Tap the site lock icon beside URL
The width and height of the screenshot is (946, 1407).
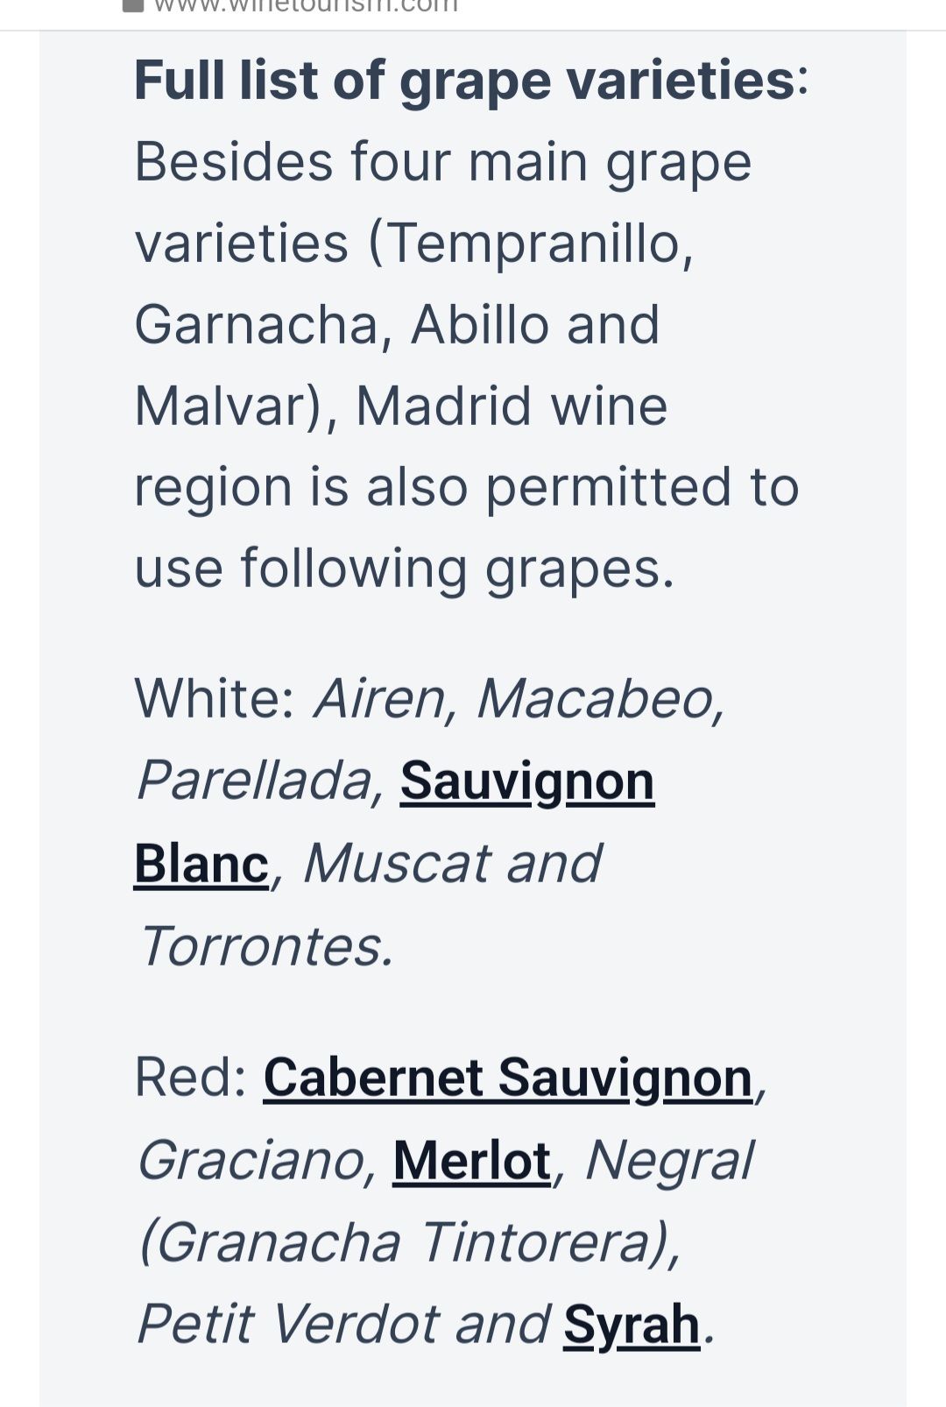pyautogui.click(x=132, y=5)
